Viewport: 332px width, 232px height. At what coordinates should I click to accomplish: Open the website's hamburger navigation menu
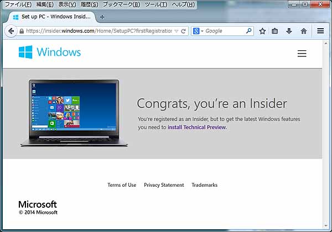tap(302, 54)
